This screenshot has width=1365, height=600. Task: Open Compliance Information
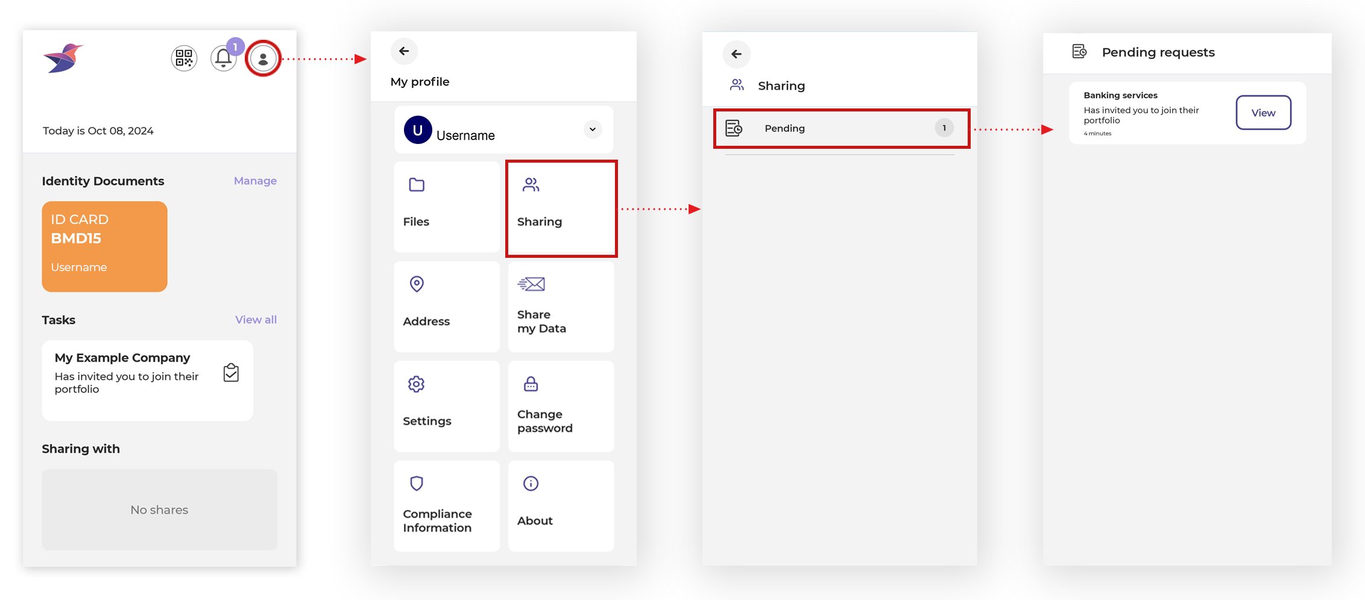coord(446,505)
